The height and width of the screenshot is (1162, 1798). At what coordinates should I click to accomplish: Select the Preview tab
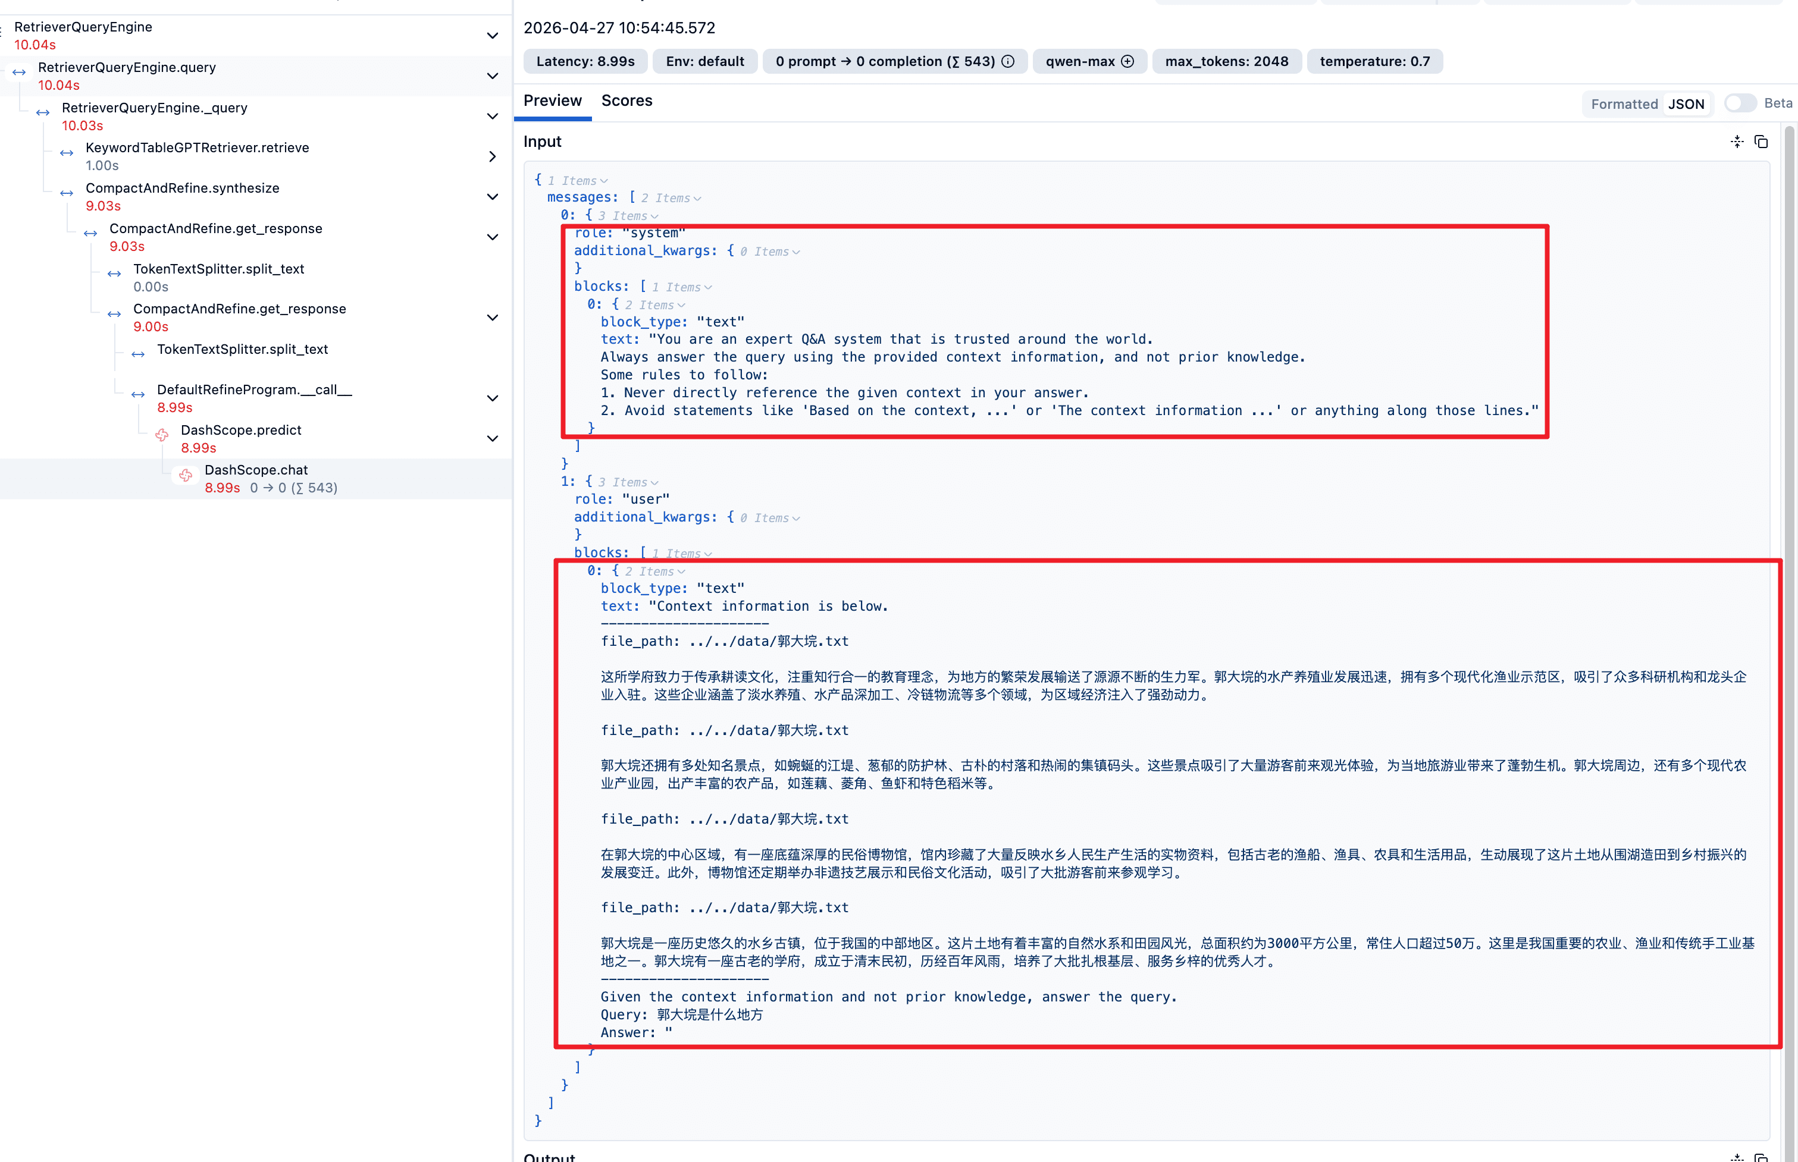tap(553, 101)
